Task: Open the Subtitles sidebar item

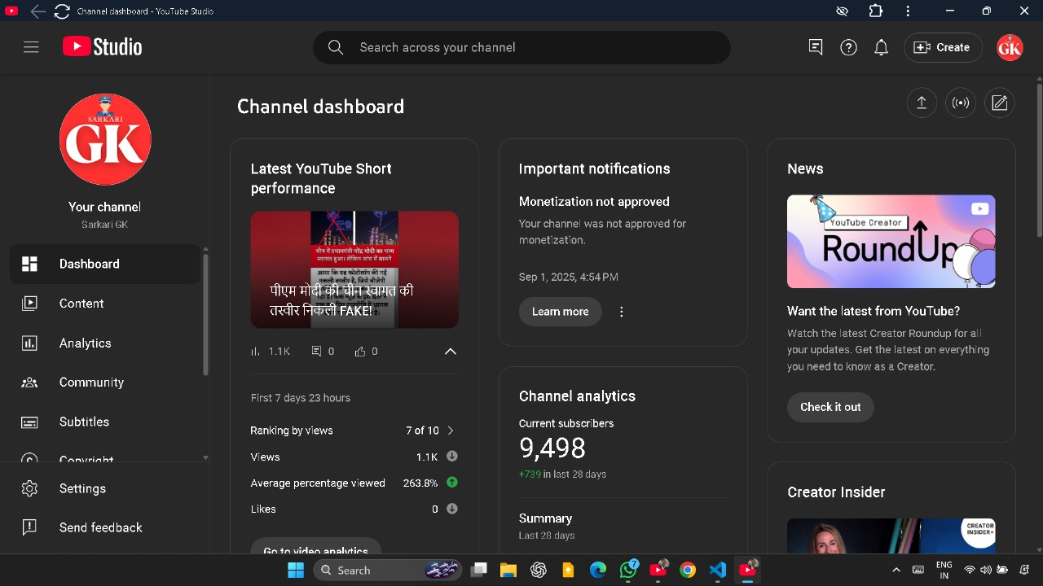Action: click(x=104, y=422)
